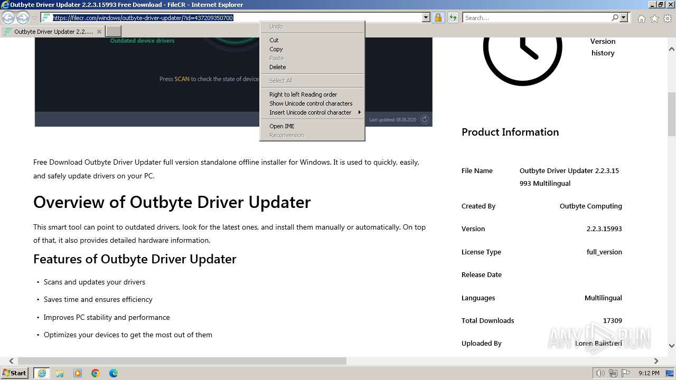Choose Delete from the context menu
676x380 pixels.
coord(312,67)
